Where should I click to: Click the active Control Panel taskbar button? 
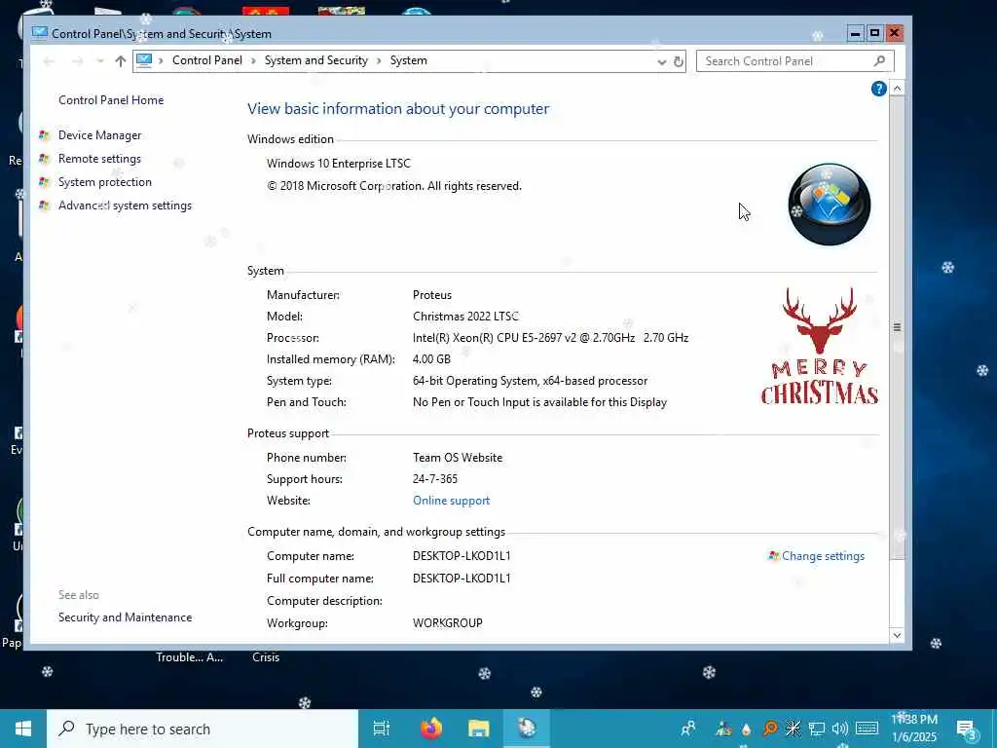[x=527, y=729]
